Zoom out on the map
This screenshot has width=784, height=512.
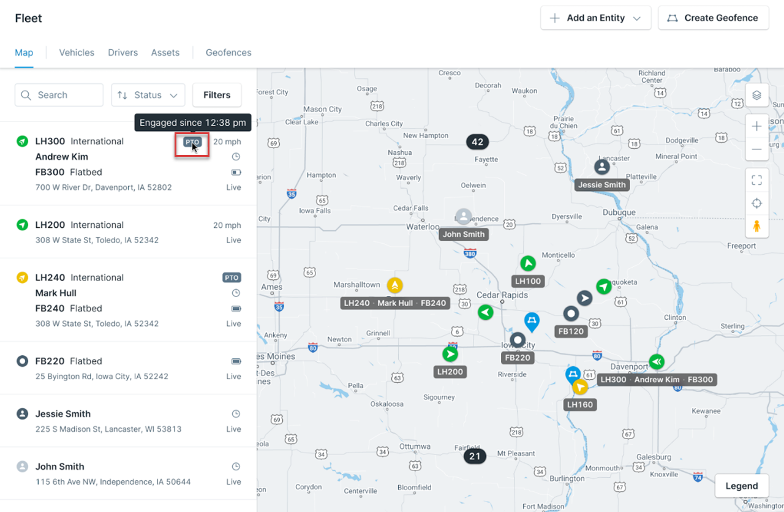coord(756,149)
